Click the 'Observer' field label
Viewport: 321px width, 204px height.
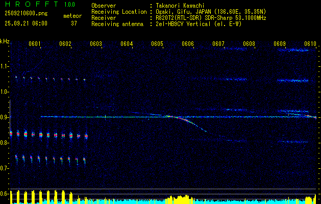104,6
